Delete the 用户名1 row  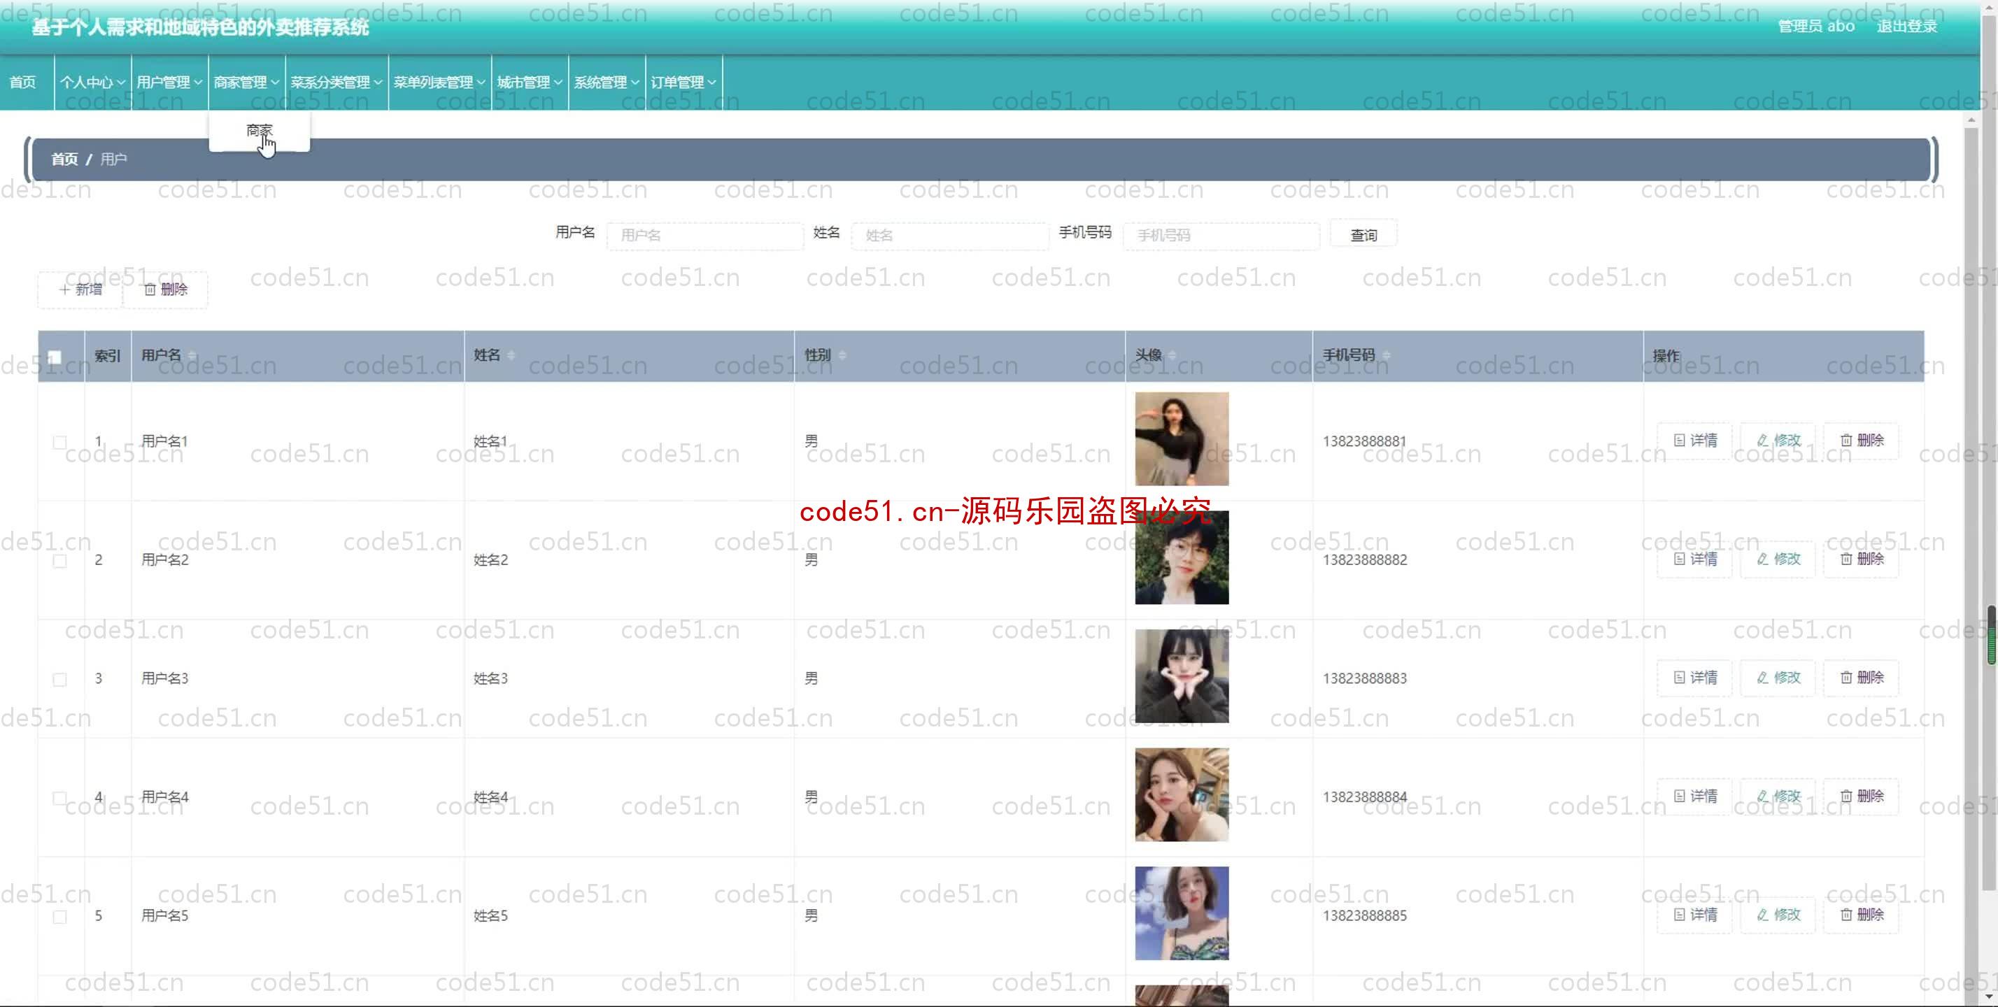click(x=1862, y=441)
